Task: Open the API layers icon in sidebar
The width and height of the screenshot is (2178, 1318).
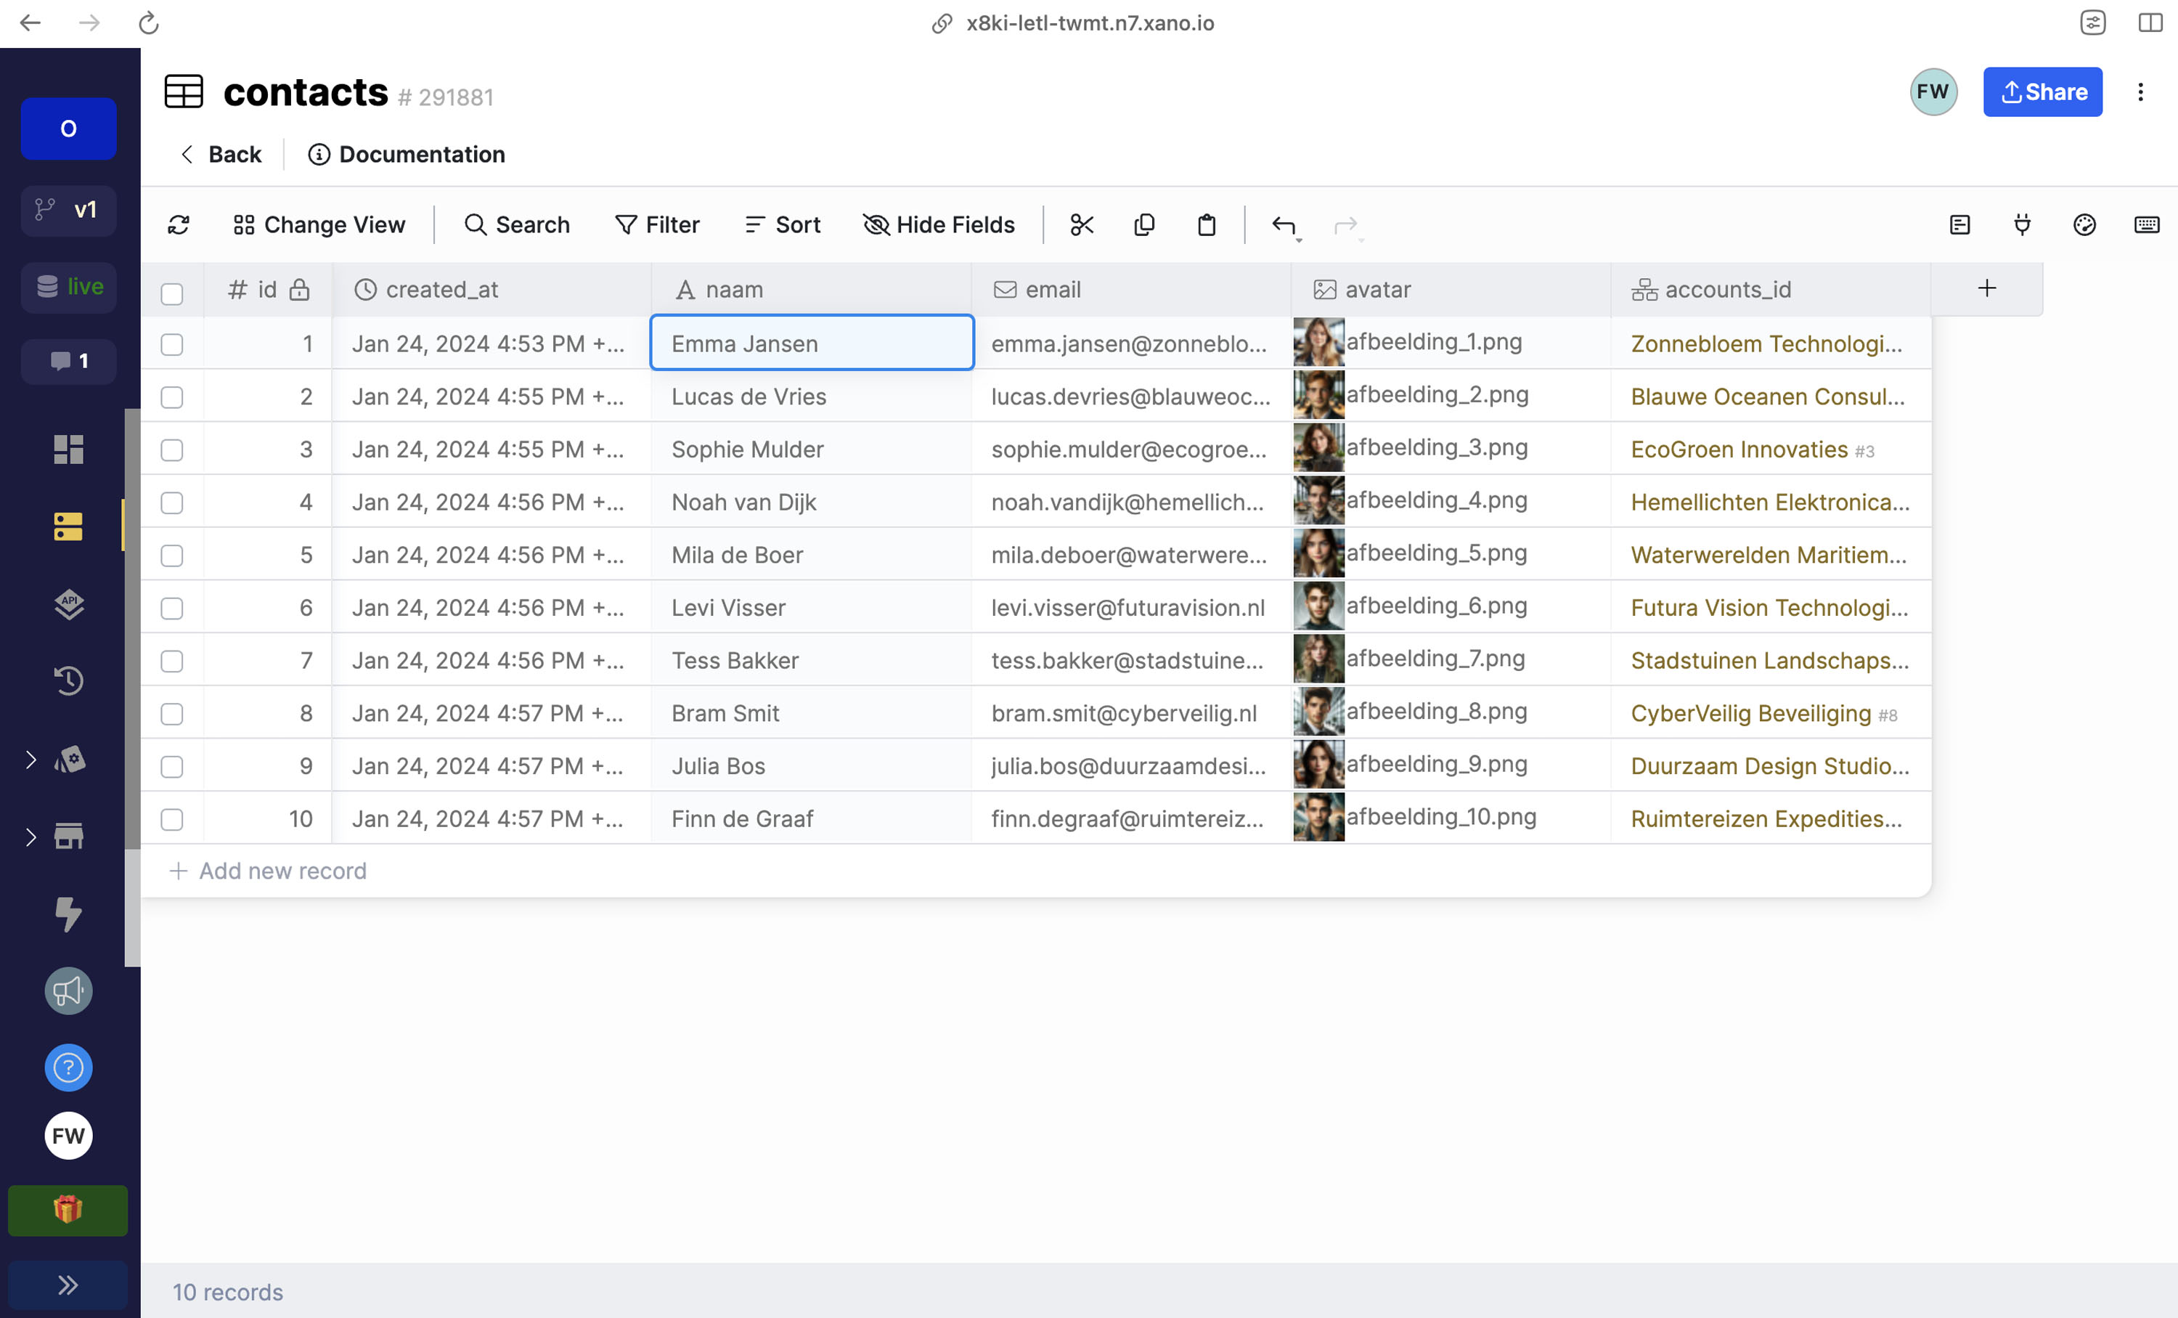Action: click(69, 605)
